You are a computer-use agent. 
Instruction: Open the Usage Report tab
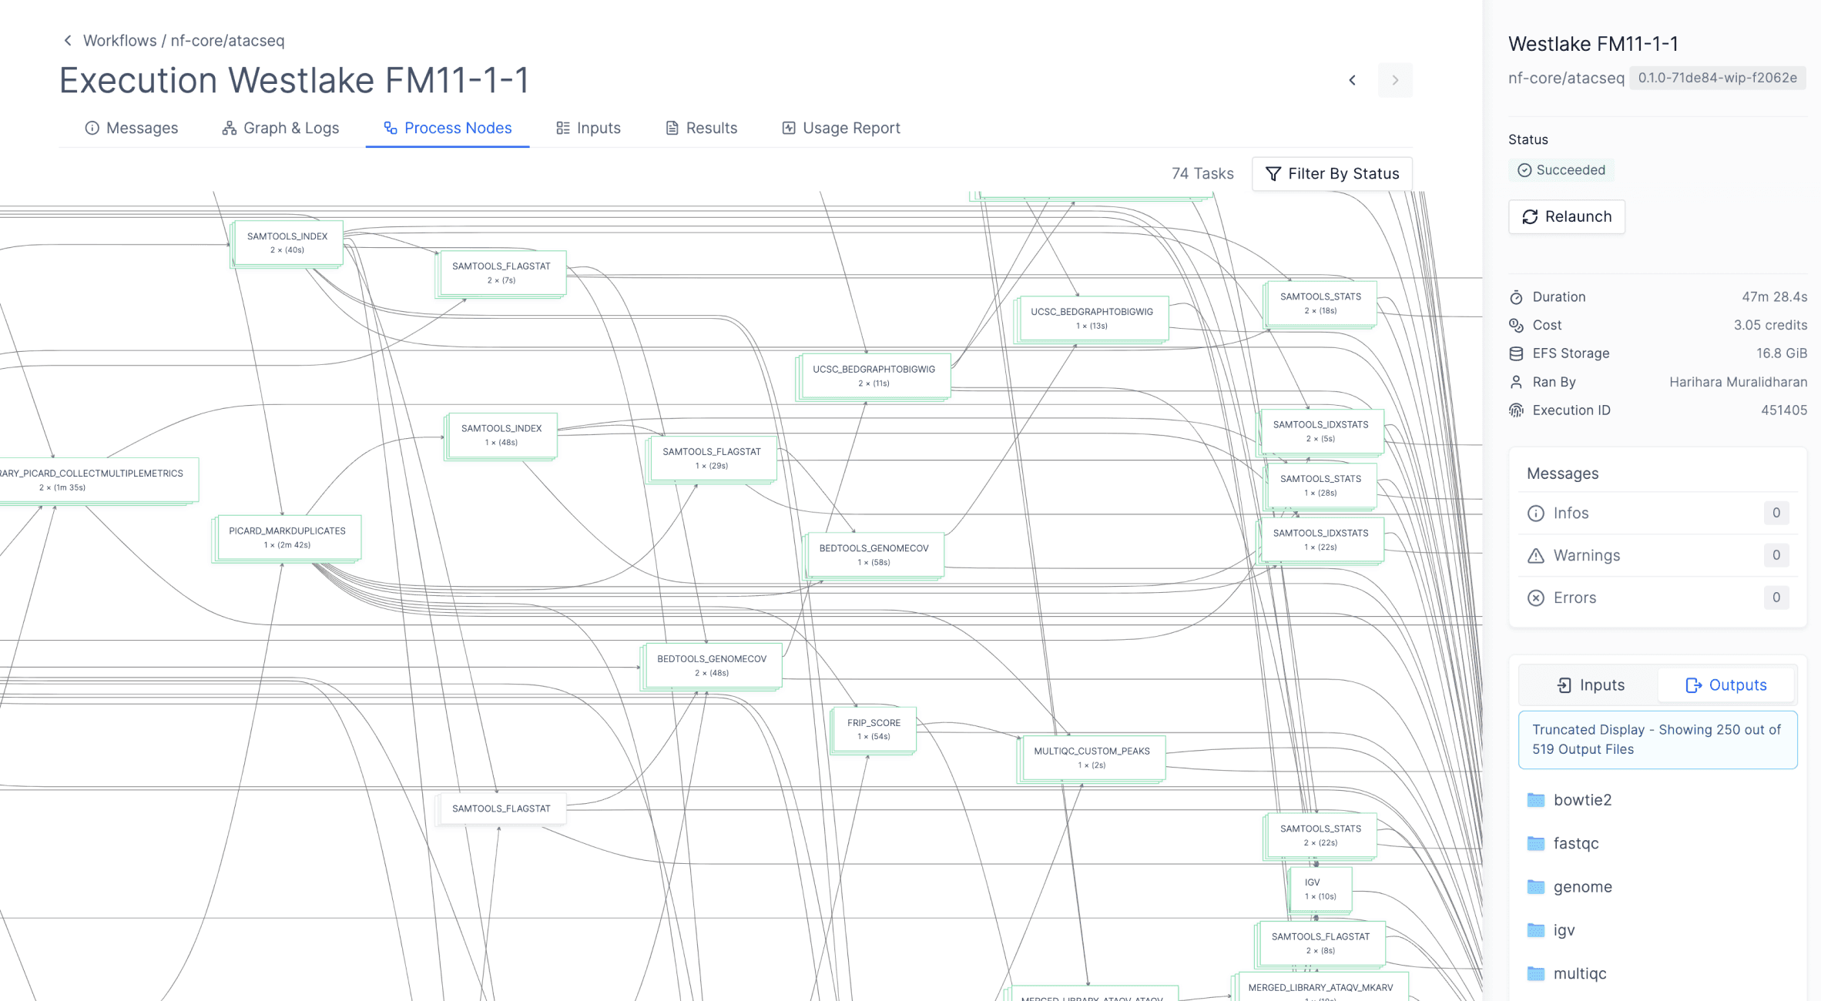coord(840,128)
